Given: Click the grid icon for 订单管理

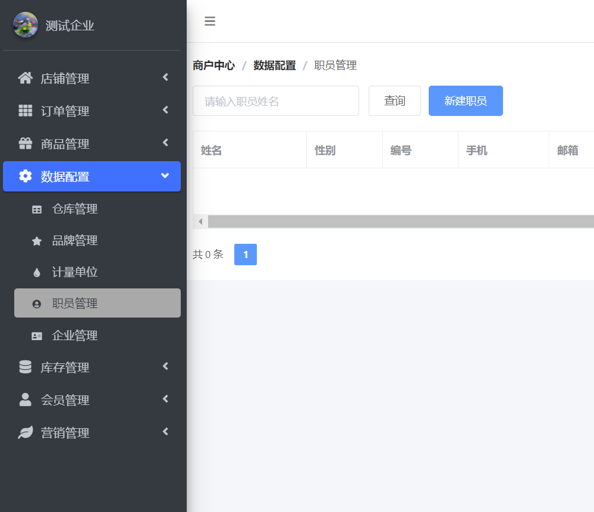Looking at the screenshot, I should [x=25, y=111].
